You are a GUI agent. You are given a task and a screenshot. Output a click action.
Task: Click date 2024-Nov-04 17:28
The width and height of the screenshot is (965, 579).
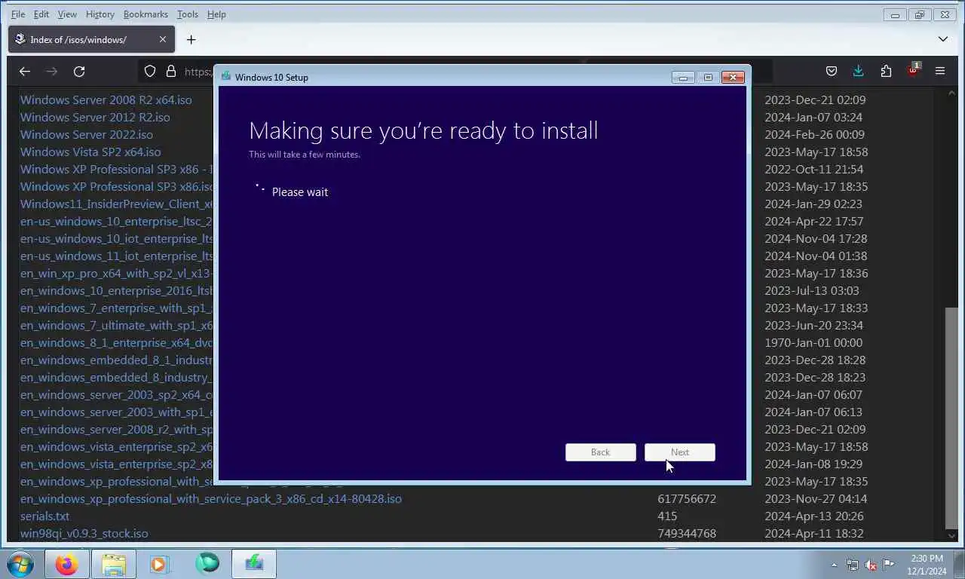pos(816,238)
